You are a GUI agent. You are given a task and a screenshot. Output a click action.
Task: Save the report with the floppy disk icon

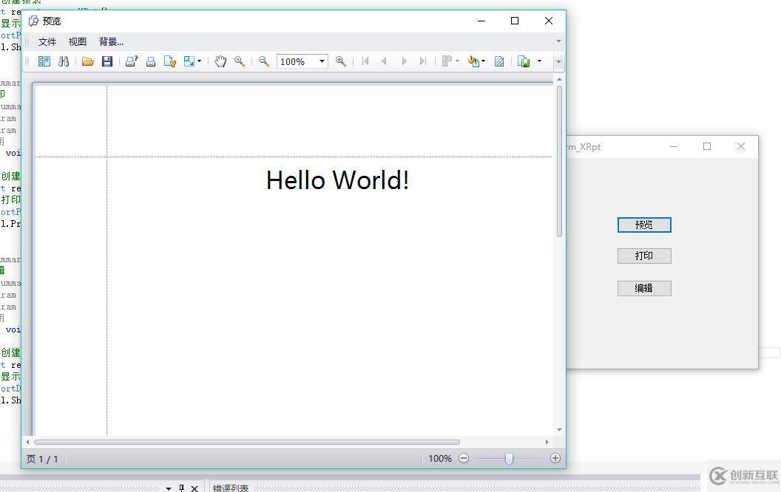[x=107, y=61]
